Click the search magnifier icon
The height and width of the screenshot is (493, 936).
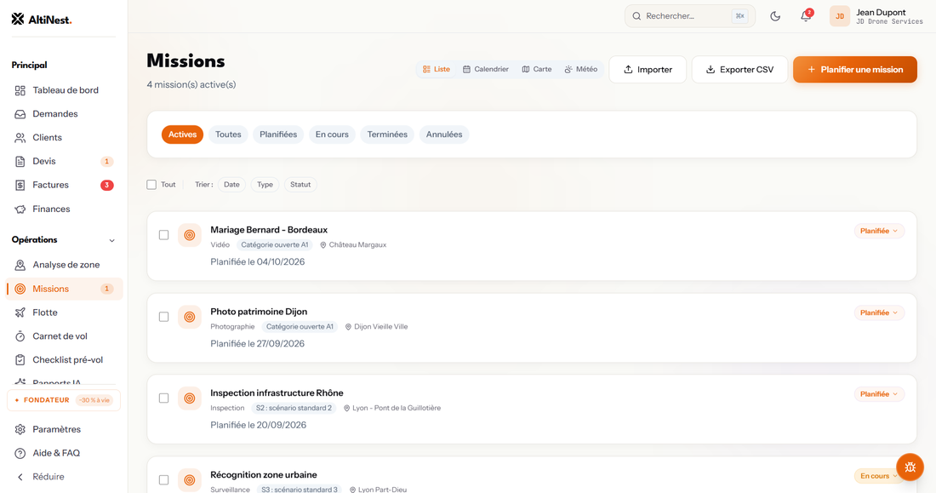point(636,16)
